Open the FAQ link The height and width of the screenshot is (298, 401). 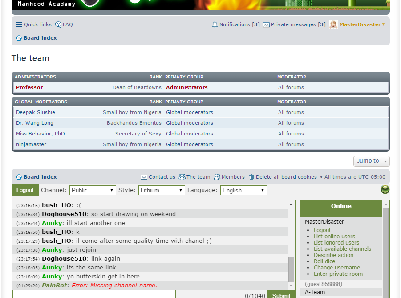(x=68, y=24)
